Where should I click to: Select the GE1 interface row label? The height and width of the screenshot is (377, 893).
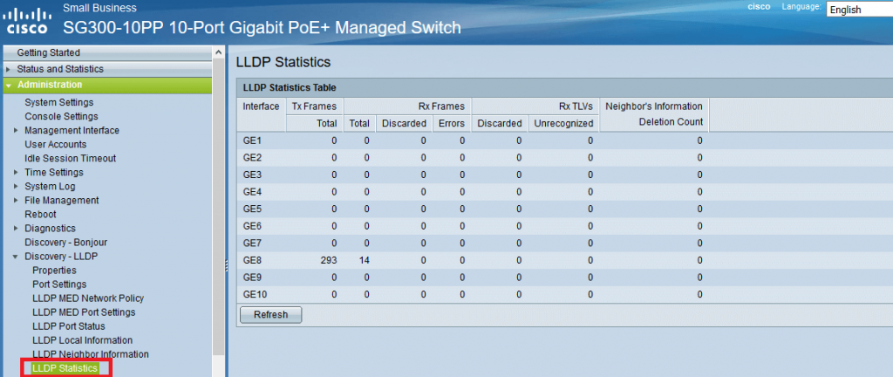click(252, 141)
